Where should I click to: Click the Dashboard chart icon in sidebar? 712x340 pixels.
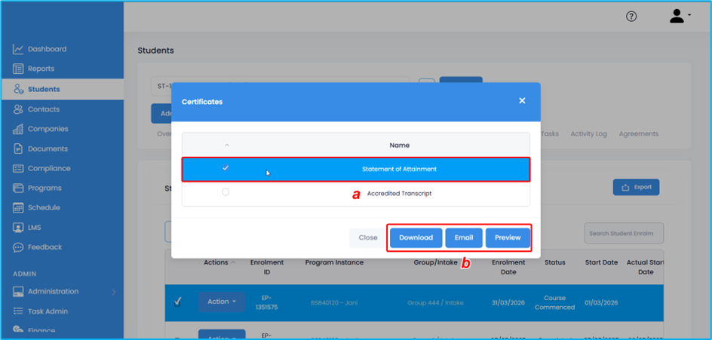tap(18, 50)
